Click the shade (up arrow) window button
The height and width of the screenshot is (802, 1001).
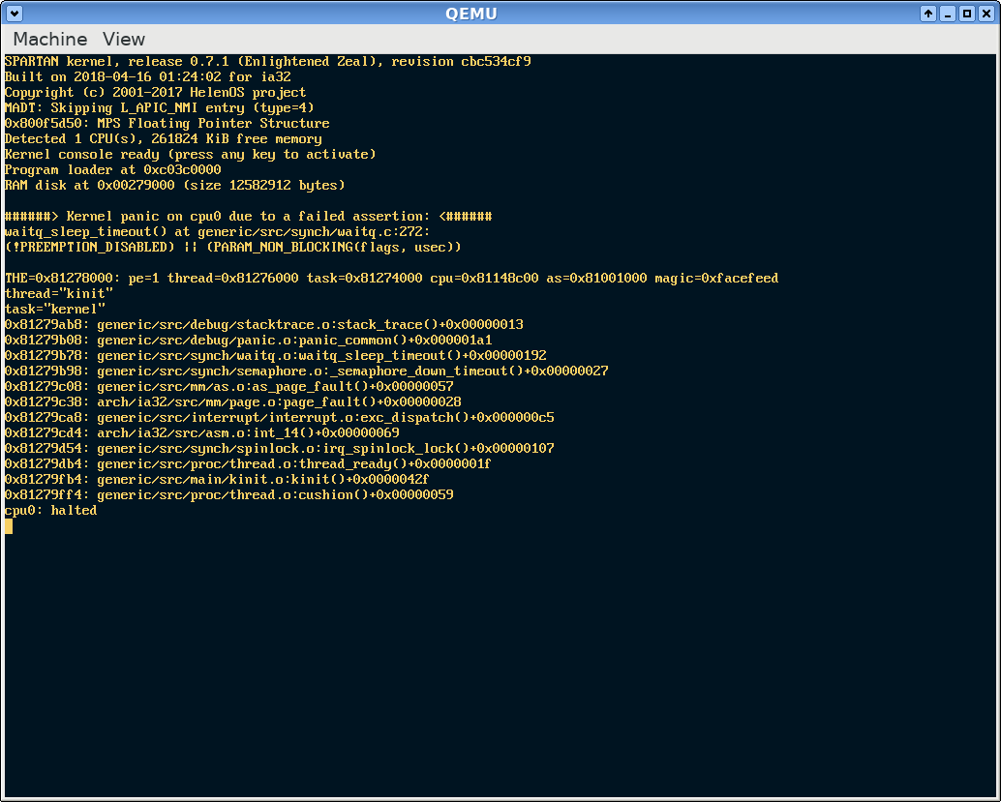928,13
